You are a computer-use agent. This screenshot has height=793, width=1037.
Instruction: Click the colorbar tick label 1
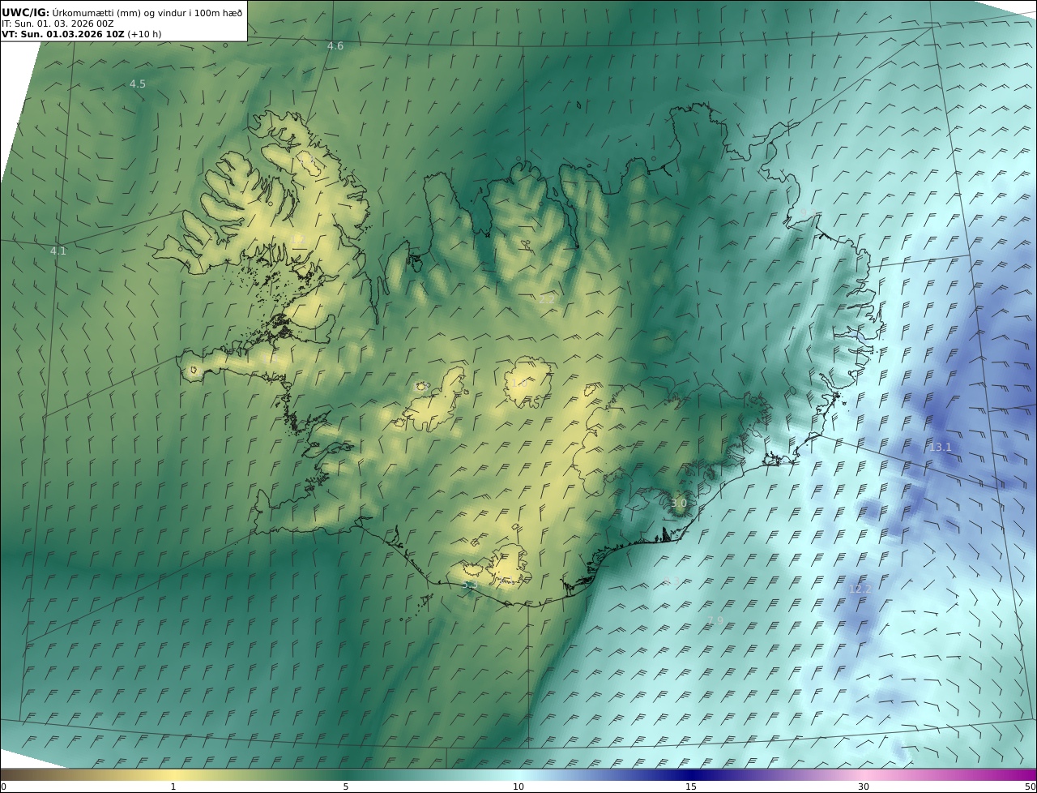tap(173, 787)
